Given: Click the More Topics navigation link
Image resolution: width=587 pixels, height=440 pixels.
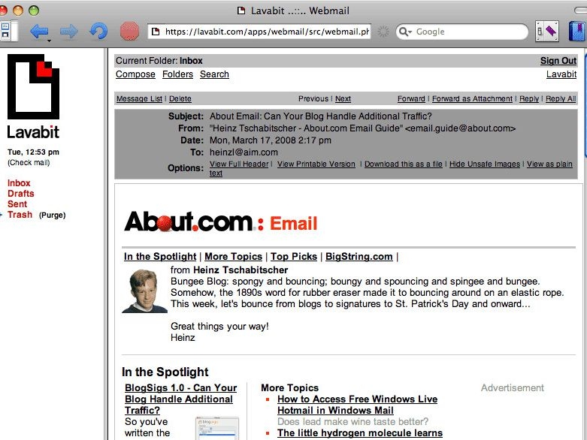Looking at the screenshot, I should click(233, 257).
